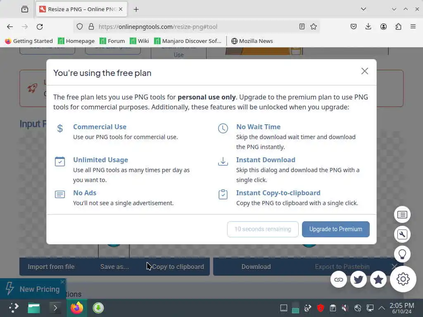This screenshot has width=423, height=317.
Task: Click the No Ads lines icon
Action: (60, 194)
